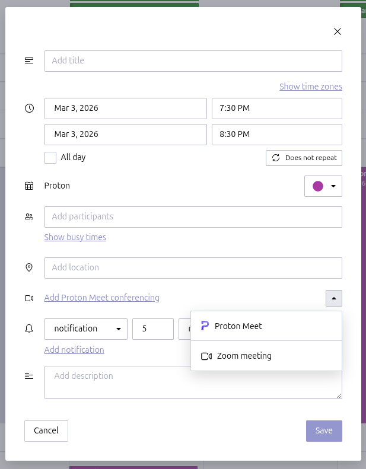This screenshot has width=366, height=469.
Task: Enable the All day checkbox
Action: [50, 158]
